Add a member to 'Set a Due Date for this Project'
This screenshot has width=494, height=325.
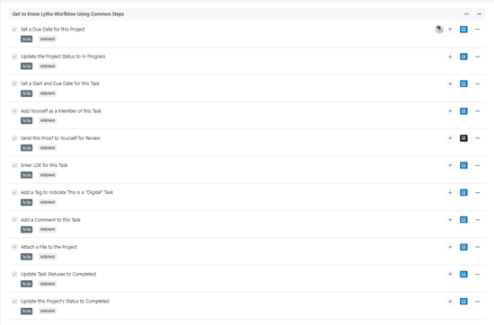click(x=450, y=30)
